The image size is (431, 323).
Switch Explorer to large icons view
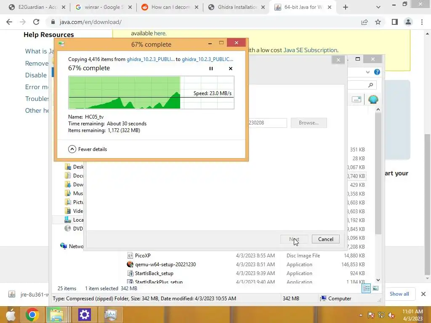click(375, 288)
